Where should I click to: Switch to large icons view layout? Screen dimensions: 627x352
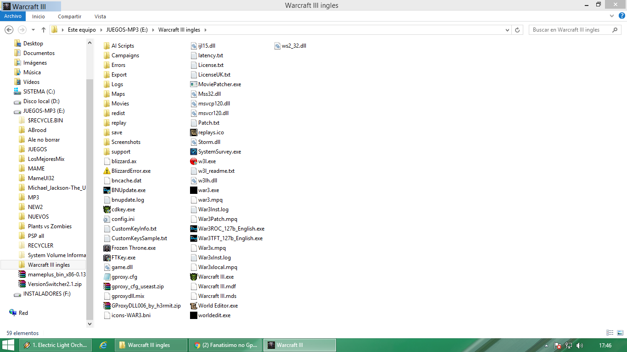(619, 333)
